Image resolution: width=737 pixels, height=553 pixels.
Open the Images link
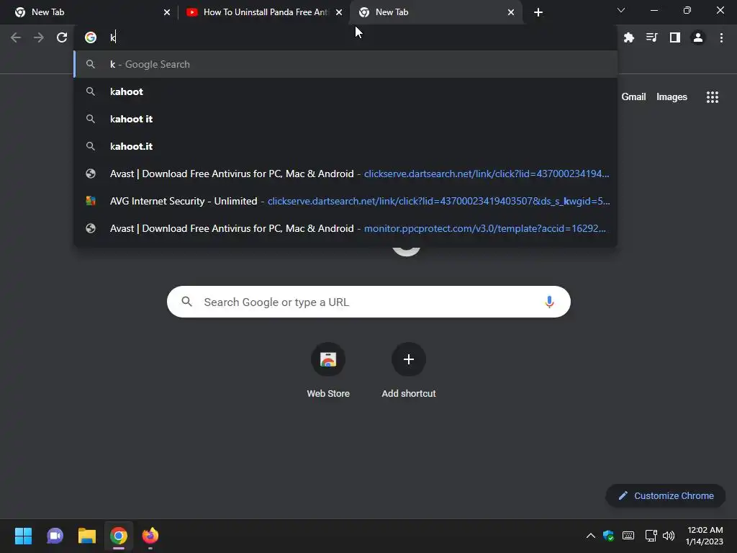tap(672, 97)
